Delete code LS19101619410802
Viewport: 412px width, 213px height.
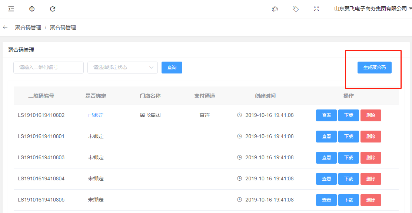click(371, 115)
